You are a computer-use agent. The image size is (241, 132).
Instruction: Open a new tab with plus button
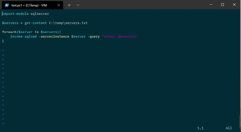tap(69, 5)
